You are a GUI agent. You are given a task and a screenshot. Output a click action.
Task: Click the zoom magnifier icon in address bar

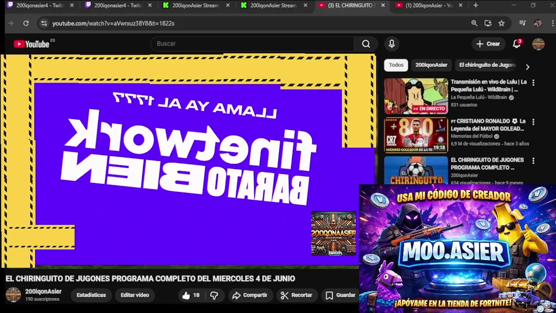[x=474, y=23]
